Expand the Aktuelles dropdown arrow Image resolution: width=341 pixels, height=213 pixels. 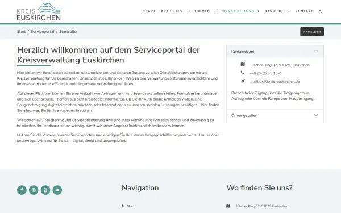(188, 11)
